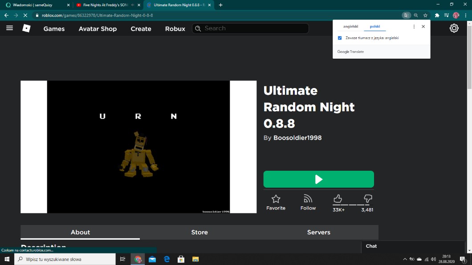Screen dimensions: 472x265
Task: Open the Roblox hamburger navigation menu
Action: pyautogui.click(x=10, y=28)
